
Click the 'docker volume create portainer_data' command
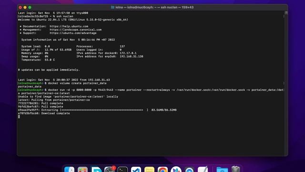coord(77,83)
